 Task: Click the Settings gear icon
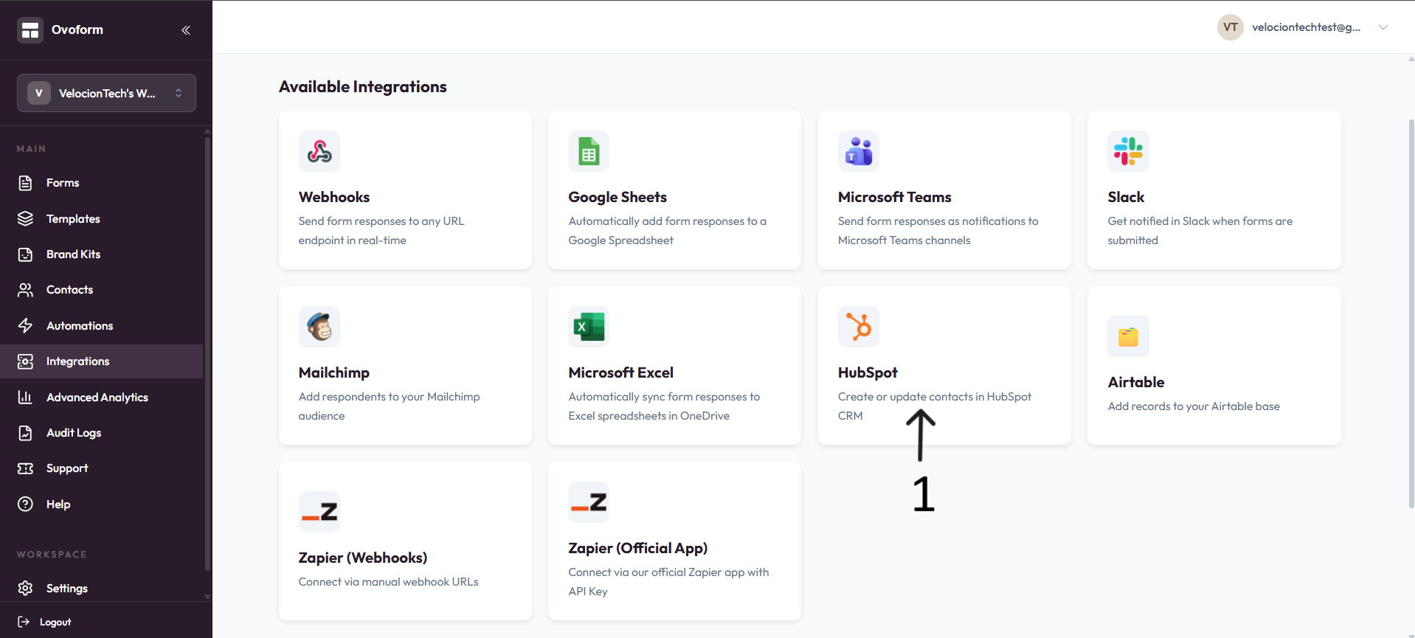tap(25, 589)
